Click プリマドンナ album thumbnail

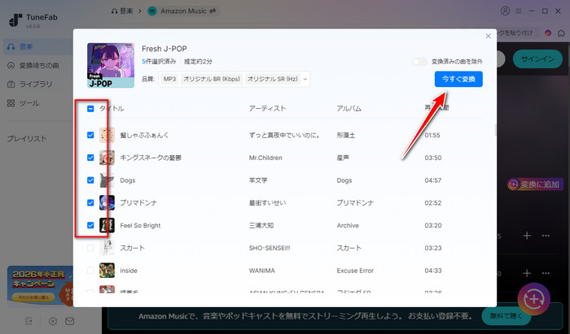107,202
